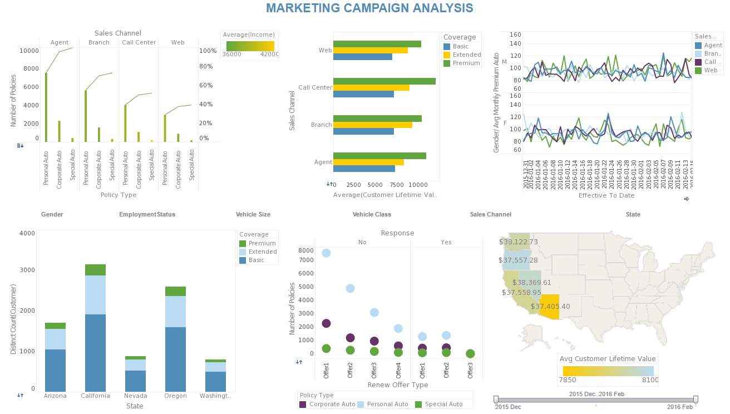Click the Effective To Date axis title
The image size is (730, 414).
(x=606, y=195)
